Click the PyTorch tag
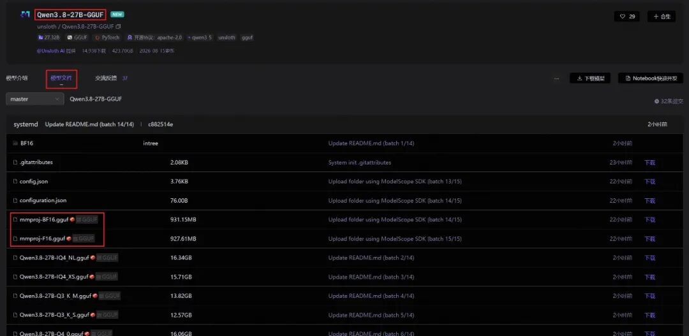The image size is (689, 336). [108, 38]
